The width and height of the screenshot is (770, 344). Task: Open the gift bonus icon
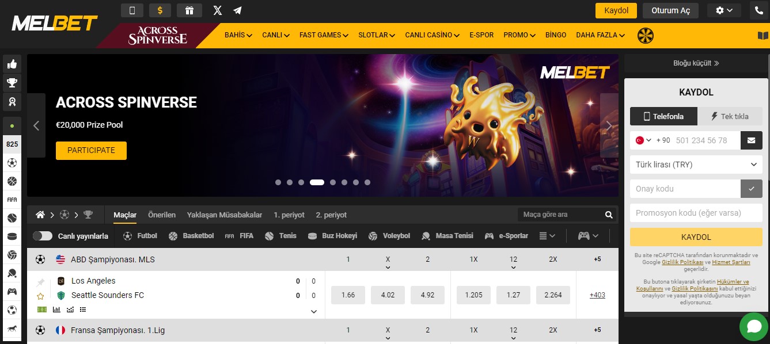click(x=189, y=10)
